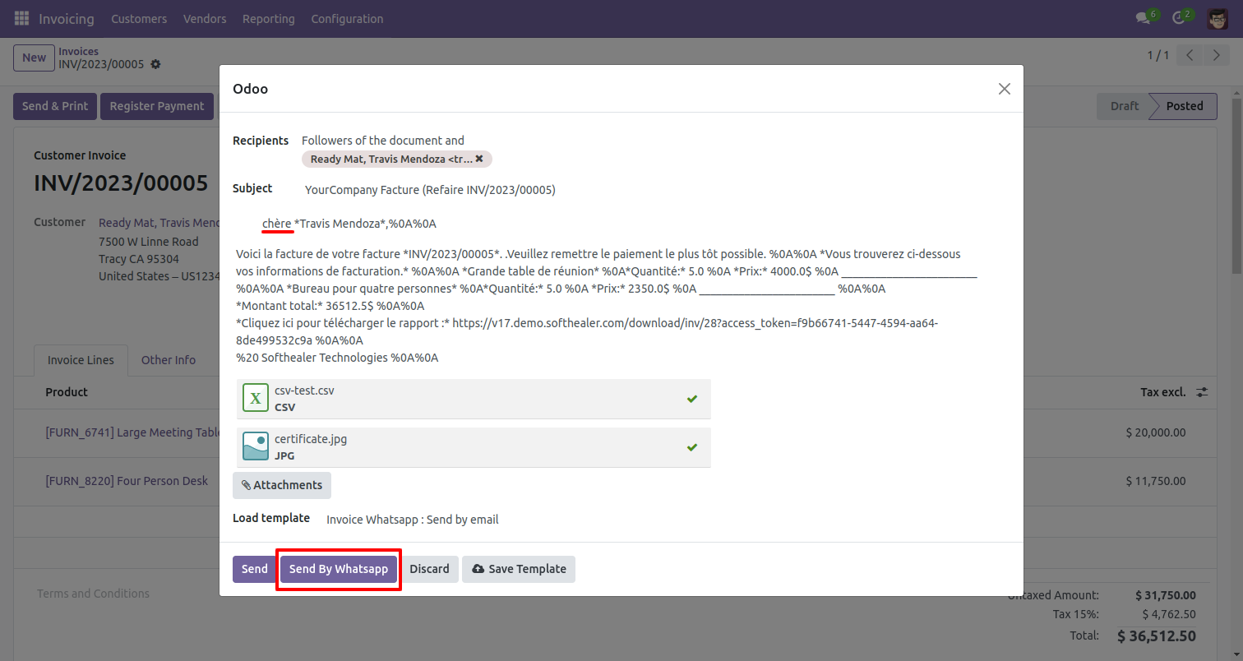Click Save Template

click(x=519, y=569)
